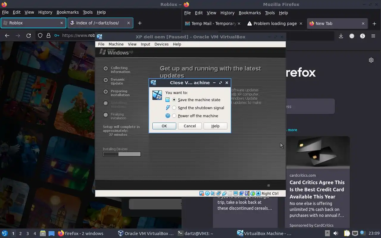Open VirtualBox Input menu

point(145,44)
